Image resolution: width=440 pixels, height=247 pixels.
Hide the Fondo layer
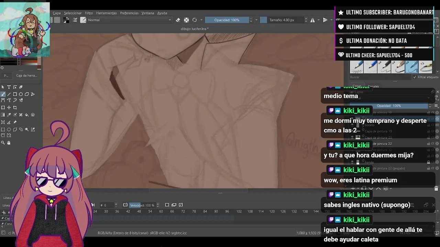[x=352, y=162]
